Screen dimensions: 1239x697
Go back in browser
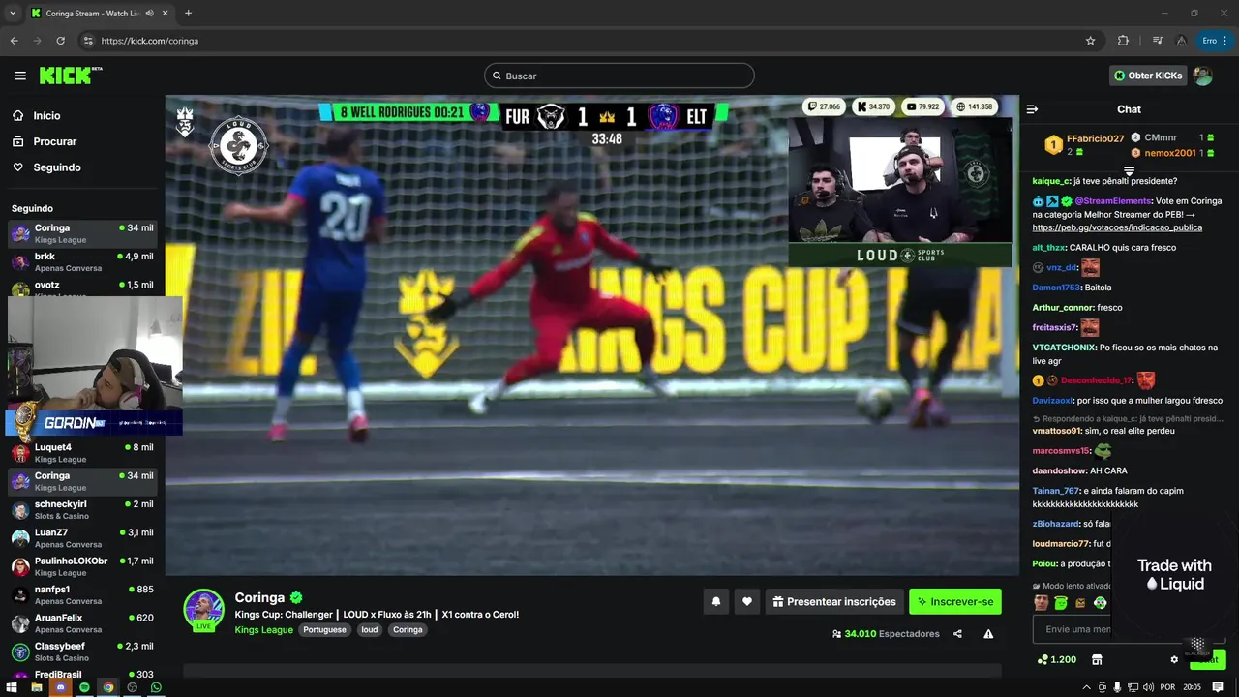tap(14, 41)
